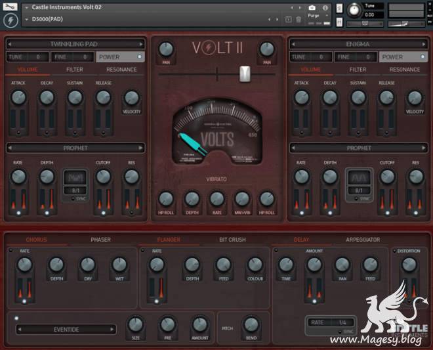Viewport: 433px width, 350px height.
Task: Click the ATTACK knob in TWINKLING PAD layer
Action: click(x=18, y=97)
